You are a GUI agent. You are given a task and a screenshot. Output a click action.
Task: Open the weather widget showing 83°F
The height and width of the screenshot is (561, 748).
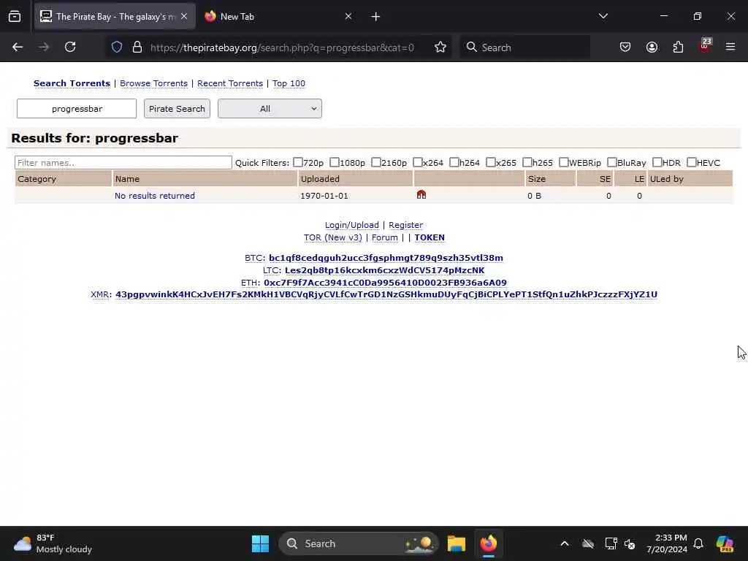point(53,543)
